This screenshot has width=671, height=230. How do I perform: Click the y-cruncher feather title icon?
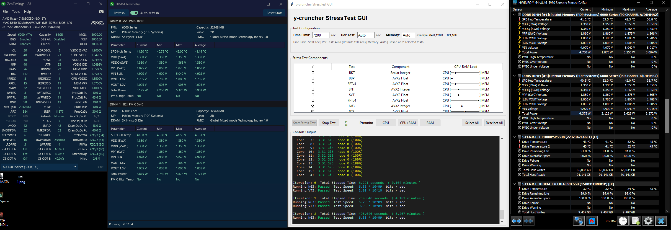coord(292,4)
